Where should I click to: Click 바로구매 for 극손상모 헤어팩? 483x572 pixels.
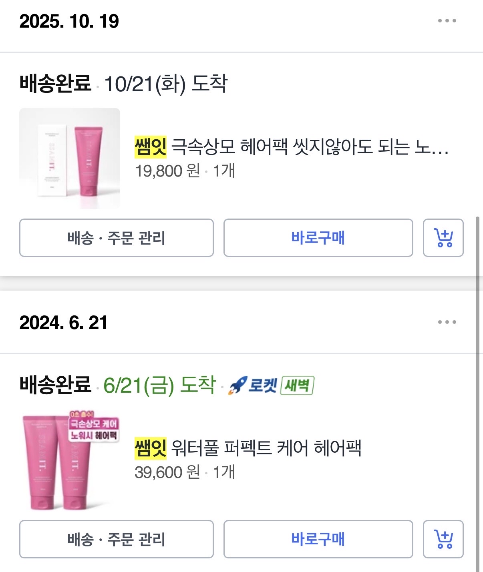(318, 238)
